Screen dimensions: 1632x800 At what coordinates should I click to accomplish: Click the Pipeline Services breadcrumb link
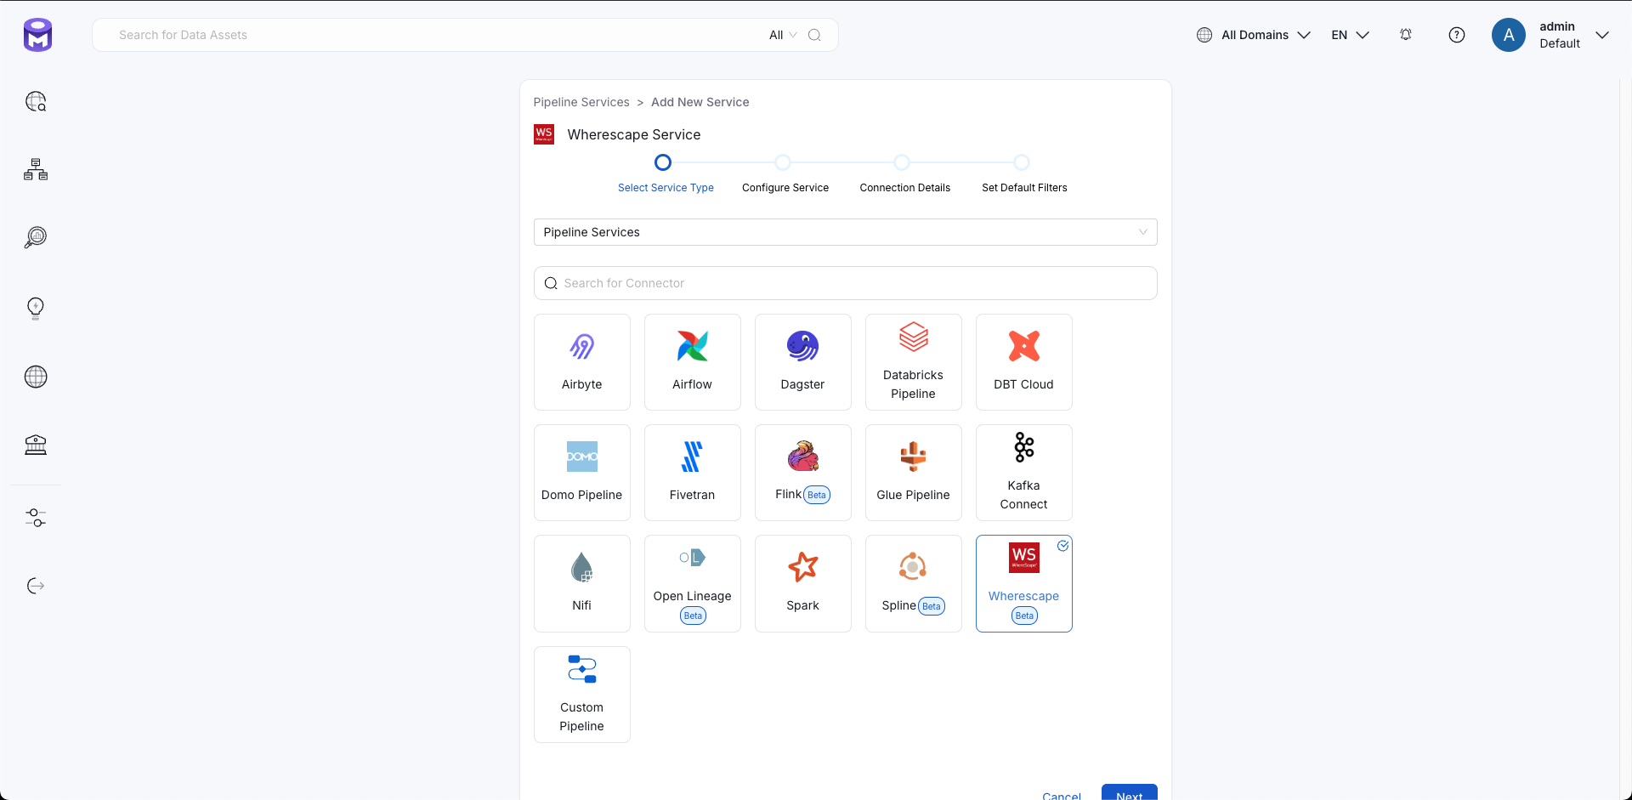click(x=581, y=102)
